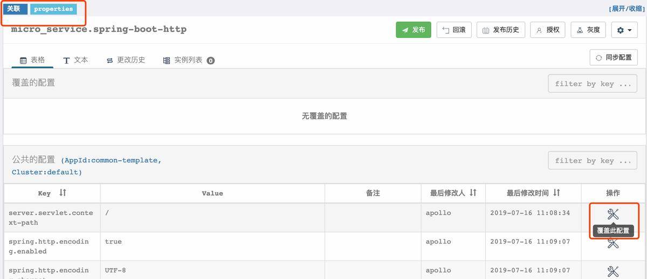Open 发布历史 release history
647x279 pixels.
click(x=501, y=30)
